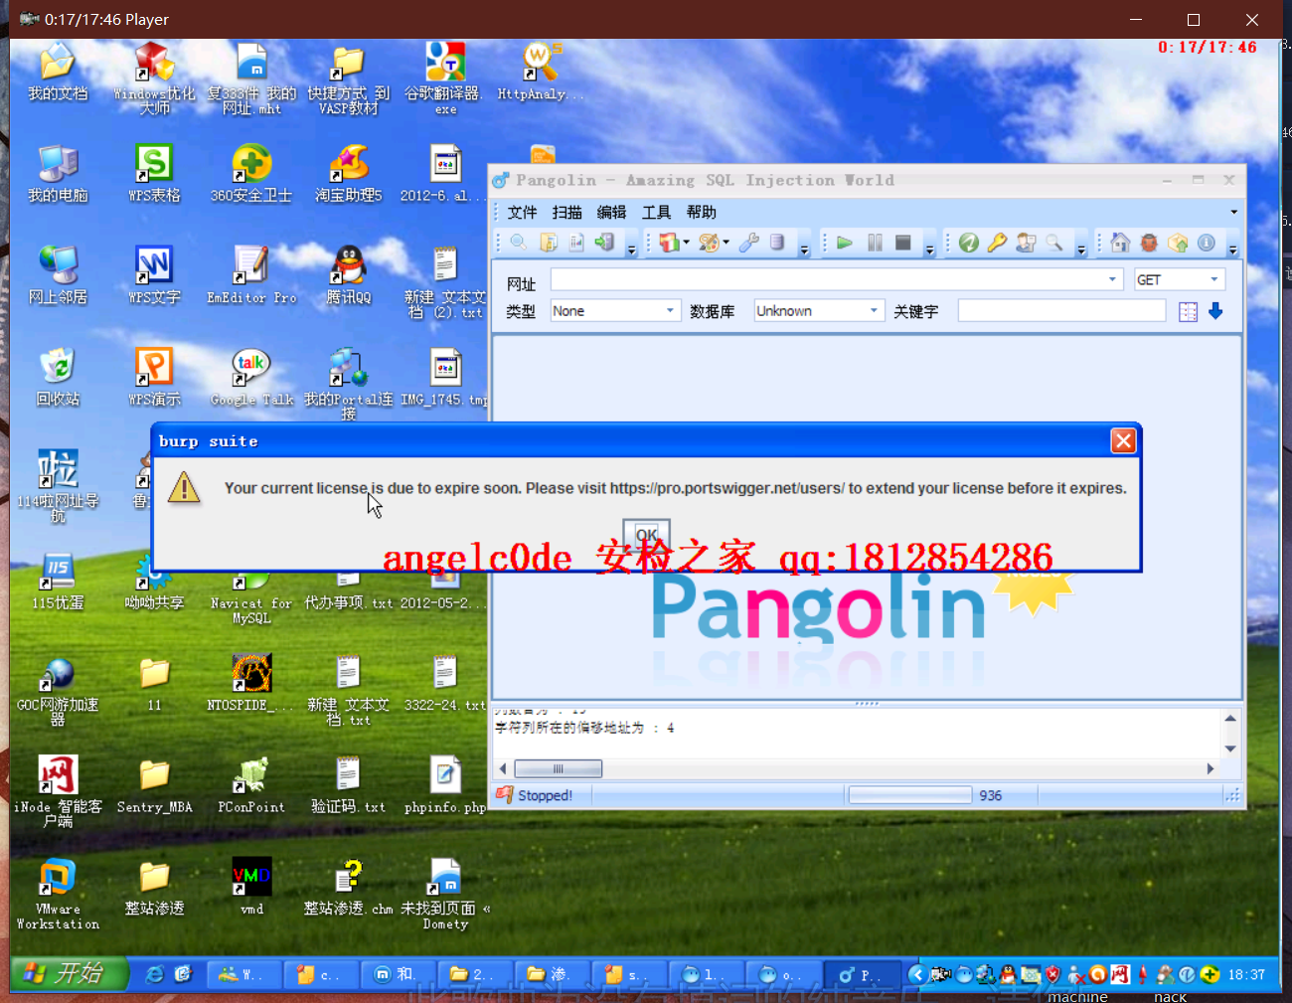Screen dimensions: 1292x1003
Task: Select 回收站 recycle bin icon
Action: [x=58, y=378]
